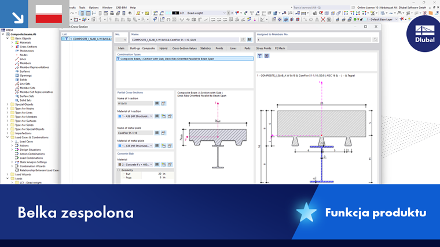Open the LC1 Dead weight load case dropdown
This screenshot has width=440, height=247.
click(x=224, y=13)
